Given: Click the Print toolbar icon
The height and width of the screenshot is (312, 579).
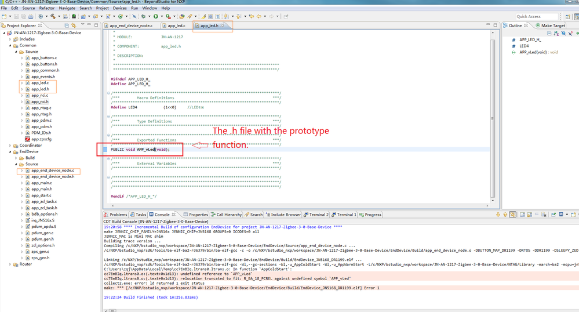Looking at the screenshot, I should [x=31, y=16].
